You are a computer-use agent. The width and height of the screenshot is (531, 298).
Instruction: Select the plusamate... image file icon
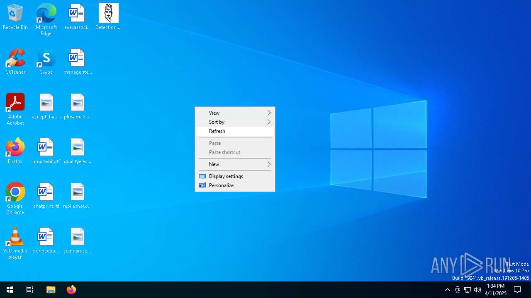pyautogui.click(x=77, y=107)
